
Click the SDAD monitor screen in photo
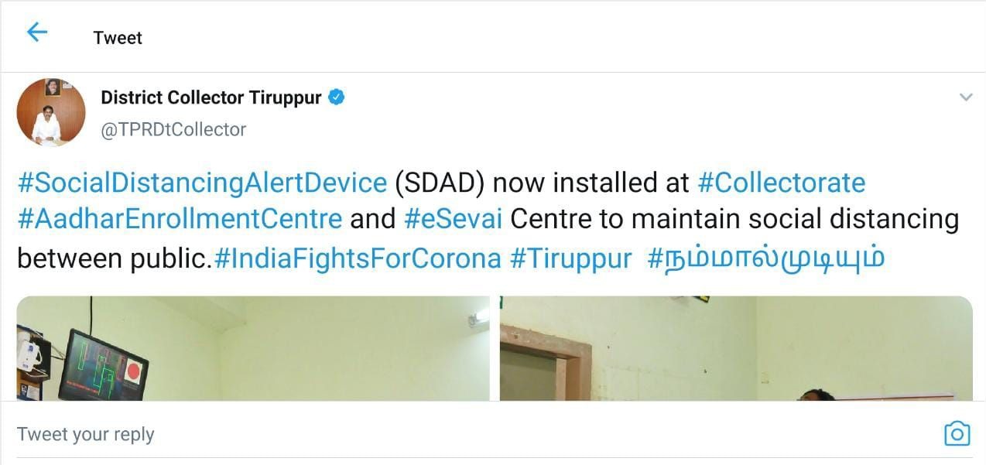[x=103, y=366]
